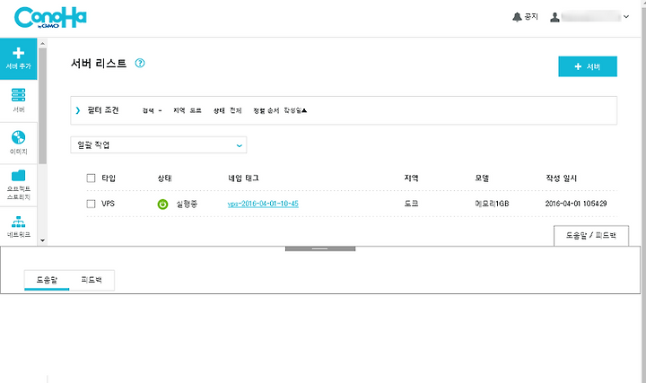Open the vps-2016-04-01-10-45 link
Screen dimensions: 646x383
263,204
